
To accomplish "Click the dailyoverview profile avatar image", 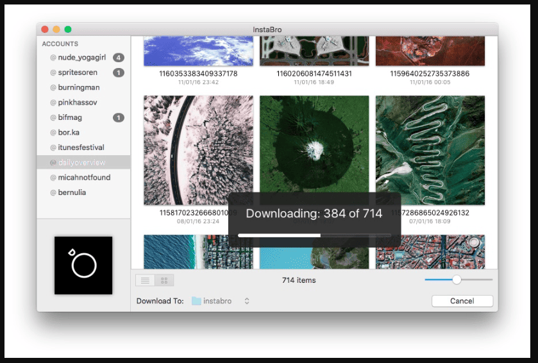I will point(83,266).
